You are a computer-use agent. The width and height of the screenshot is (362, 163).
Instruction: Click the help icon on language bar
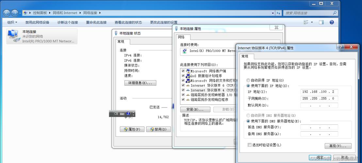tap(128, 113)
